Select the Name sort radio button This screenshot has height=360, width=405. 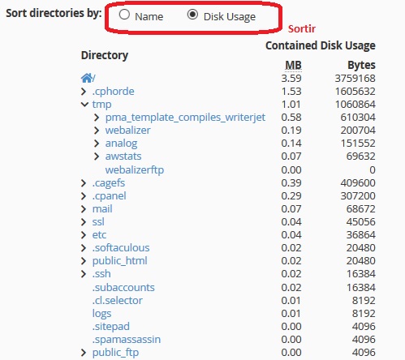(124, 15)
